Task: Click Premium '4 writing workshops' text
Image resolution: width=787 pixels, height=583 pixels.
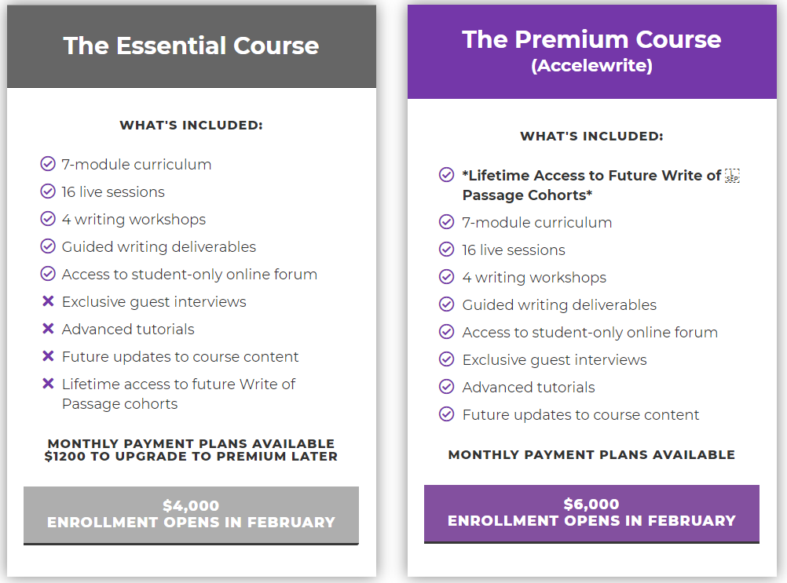Action: (534, 277)
